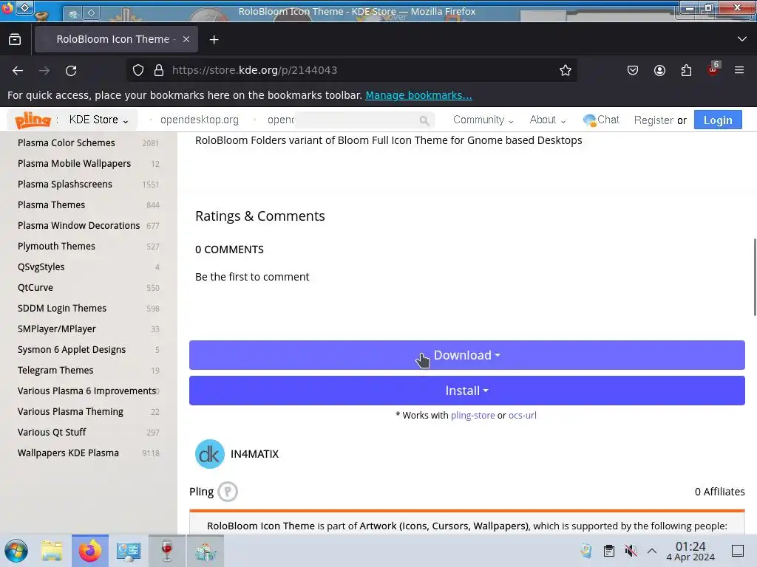Open the system settings taskbar icon
The height and width of the screenshot is (567, 757).
coord(129,551)
